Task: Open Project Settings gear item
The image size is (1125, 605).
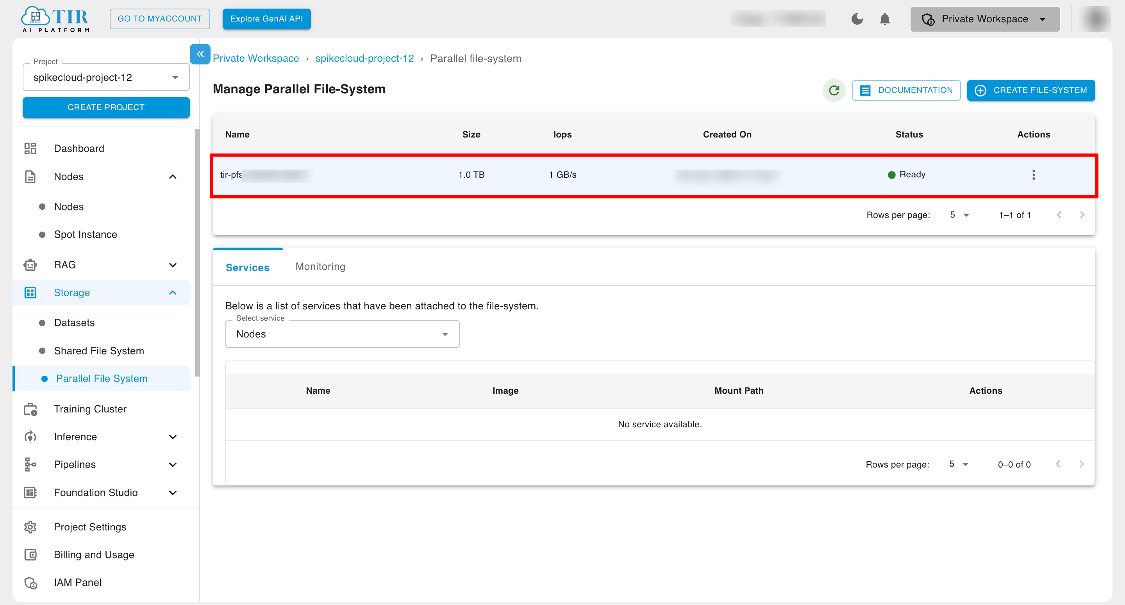Action: (90, 527)
